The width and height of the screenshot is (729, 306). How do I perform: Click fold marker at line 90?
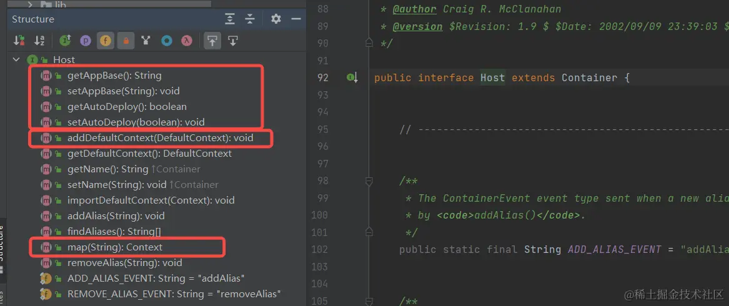(369, 43)
